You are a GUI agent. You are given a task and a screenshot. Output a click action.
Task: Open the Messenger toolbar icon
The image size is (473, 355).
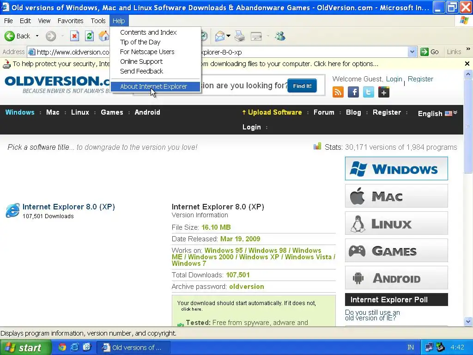pyautogui.click(x=280, y=36)
